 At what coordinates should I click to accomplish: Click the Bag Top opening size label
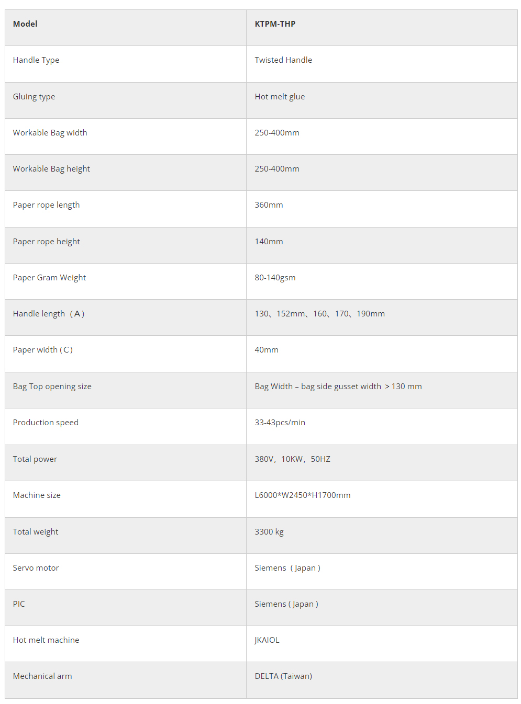pos(52,387)
